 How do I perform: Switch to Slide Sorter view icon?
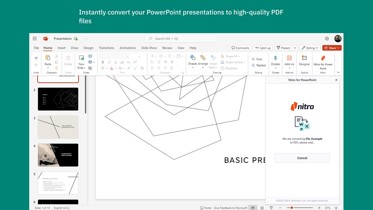click(262, 208)
